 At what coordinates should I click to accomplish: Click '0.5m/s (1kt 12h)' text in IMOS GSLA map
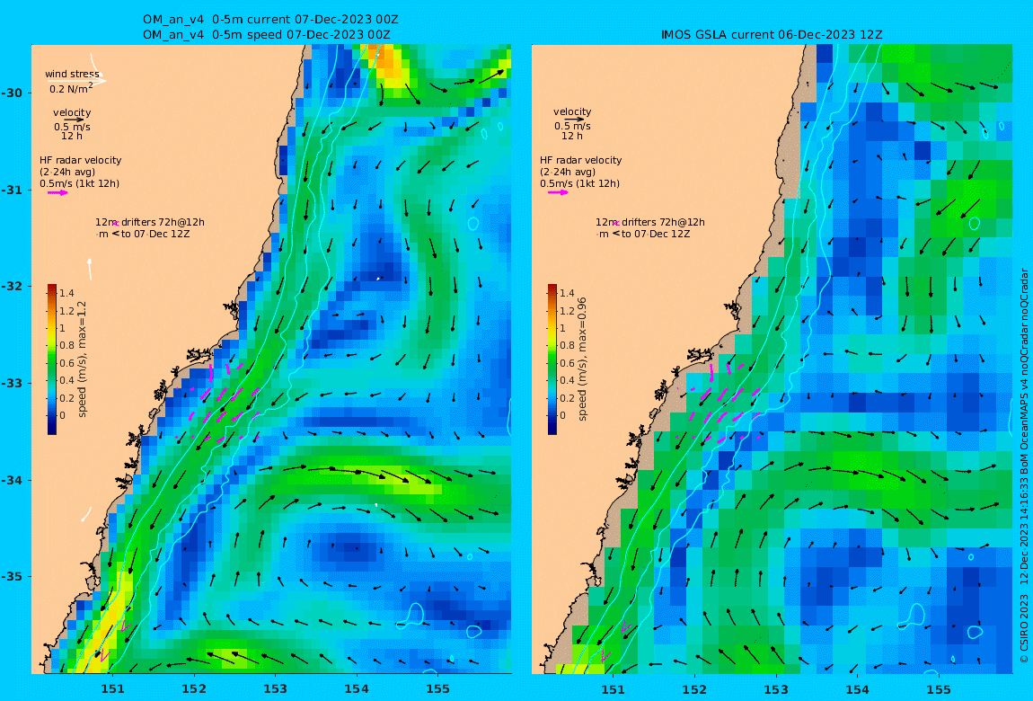(x=579, y=184)
